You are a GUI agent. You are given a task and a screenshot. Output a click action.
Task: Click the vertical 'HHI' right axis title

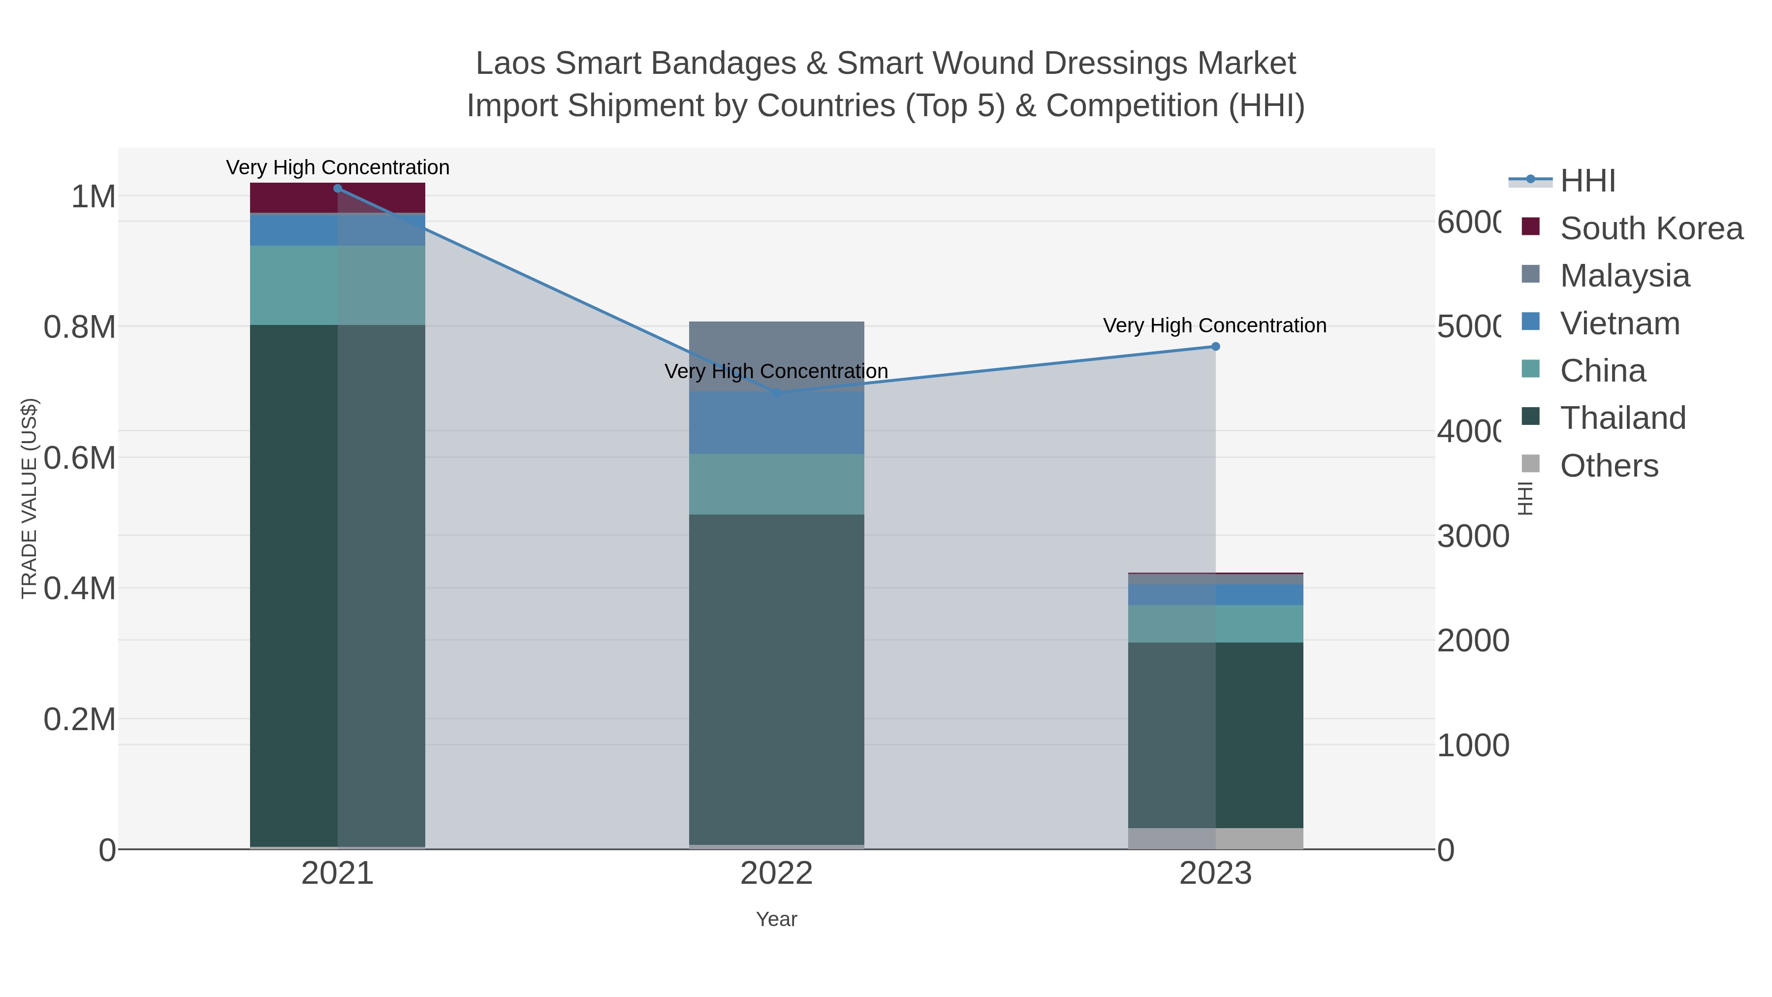click(x=1525, y=498)
